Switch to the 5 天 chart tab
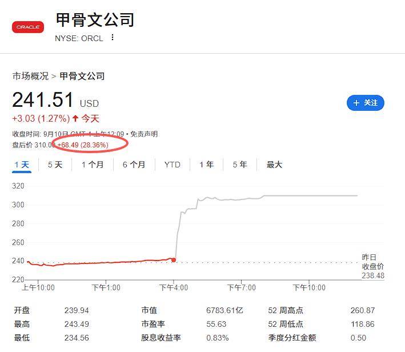 55,165
